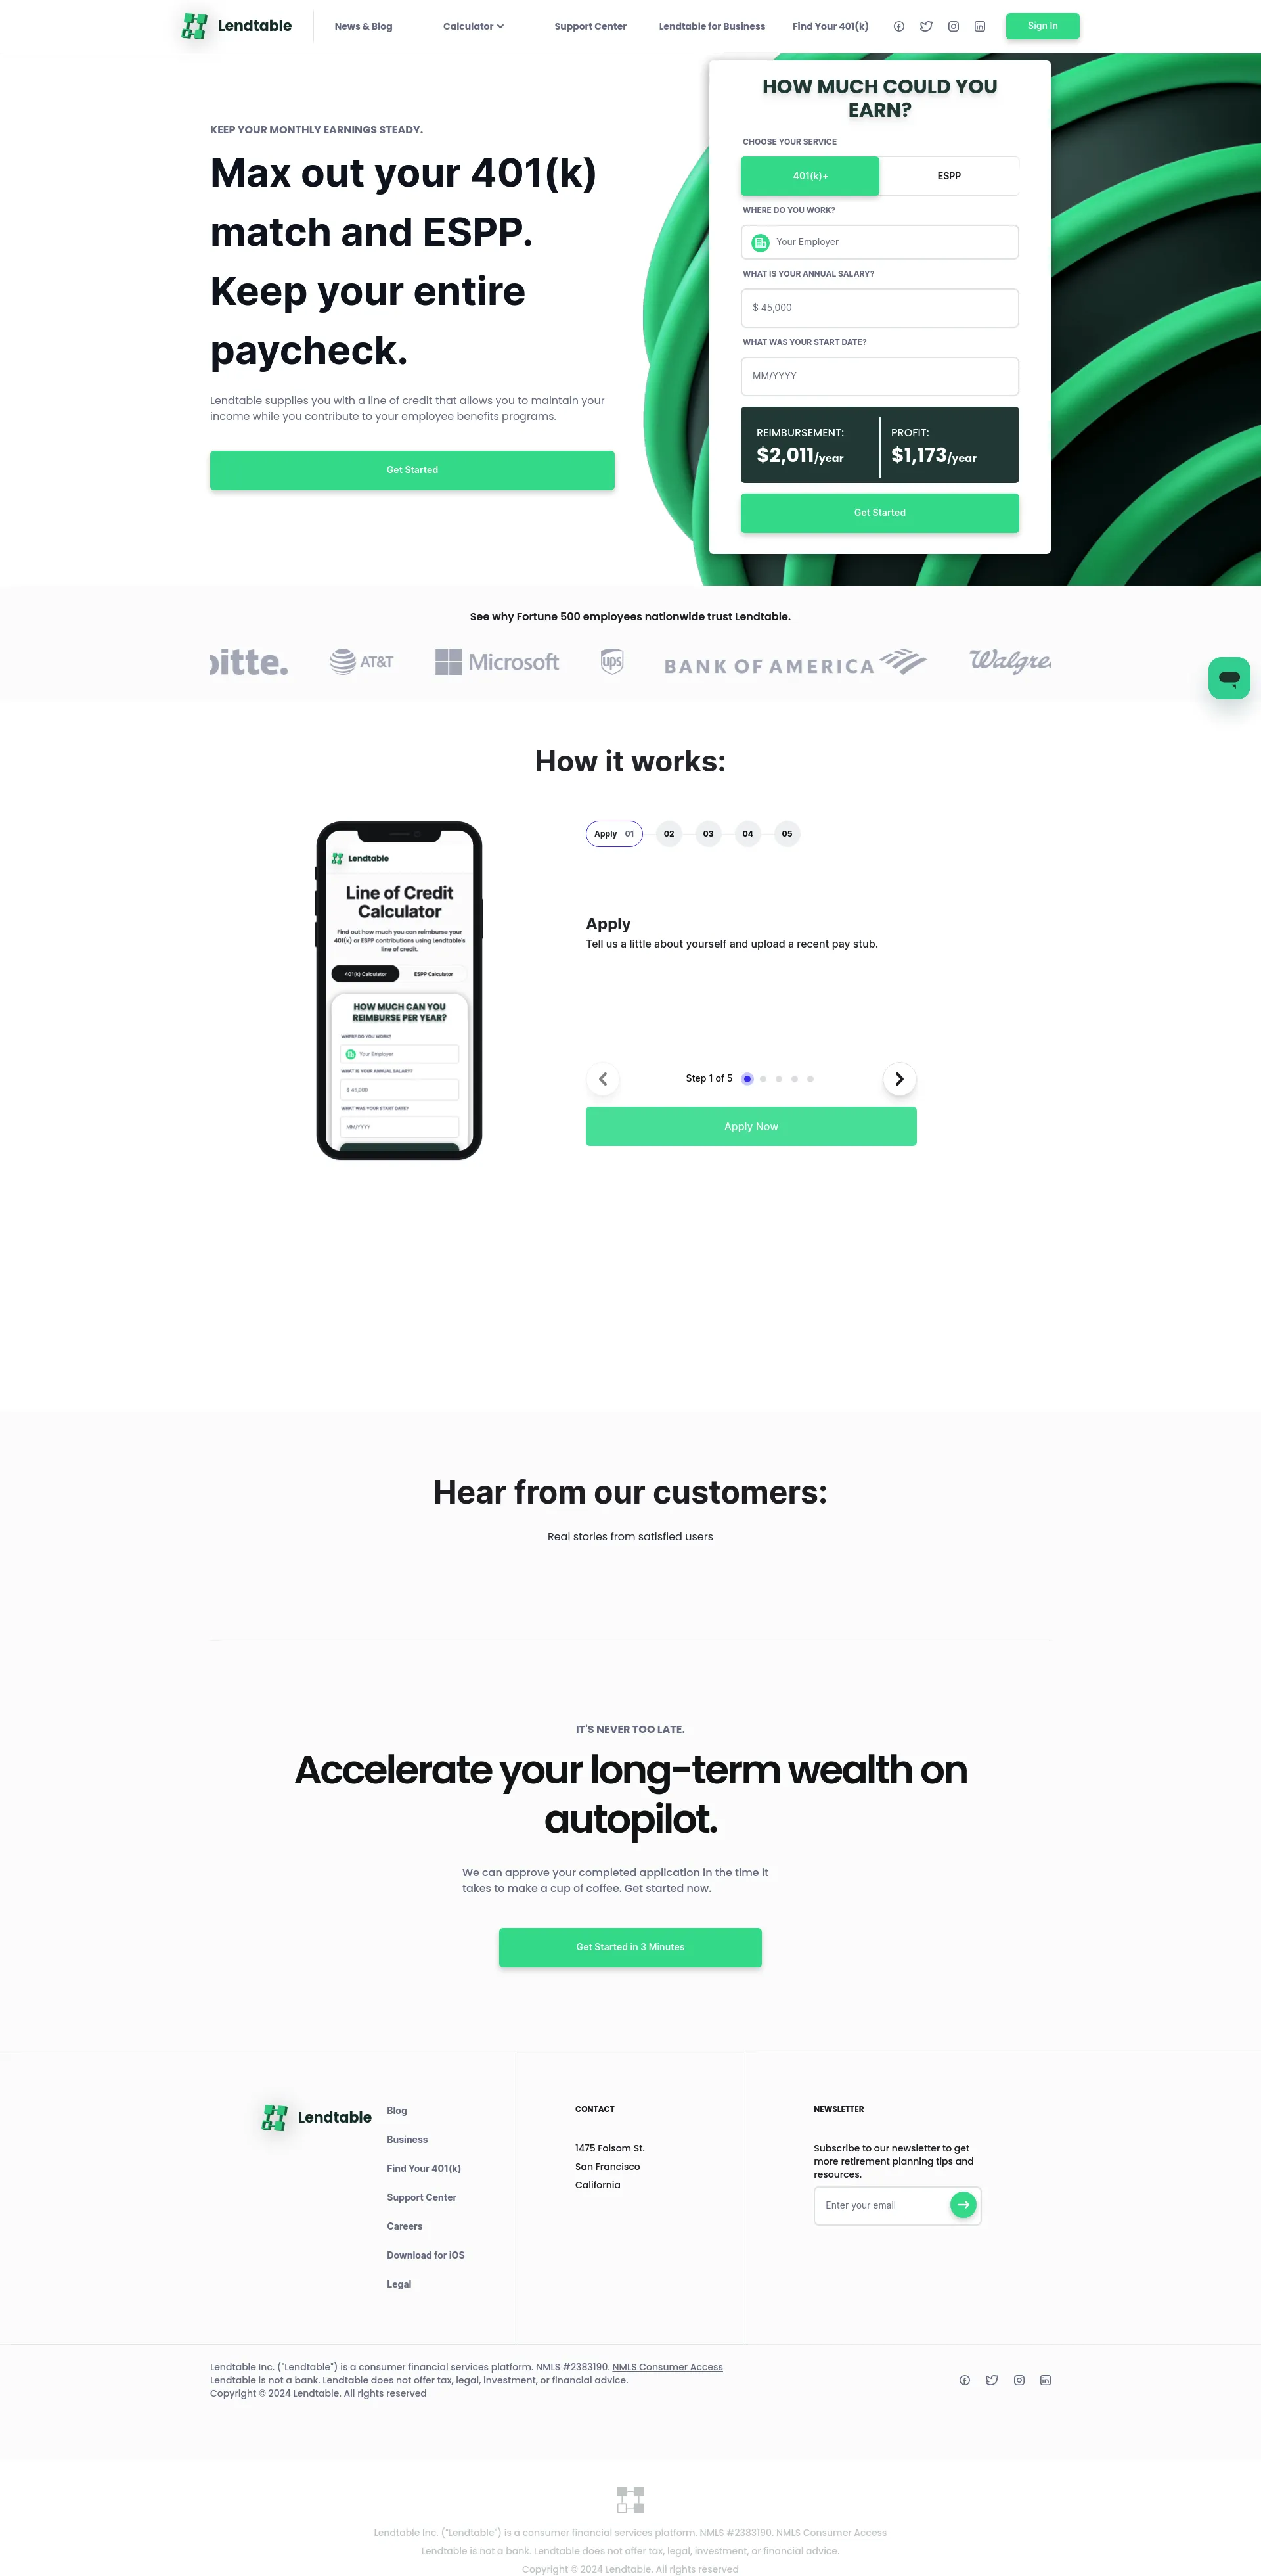The height and width of the screenshot is (2576, 1261).
Task: Click Apply Now button
Action: click(x=750, y=1125)
